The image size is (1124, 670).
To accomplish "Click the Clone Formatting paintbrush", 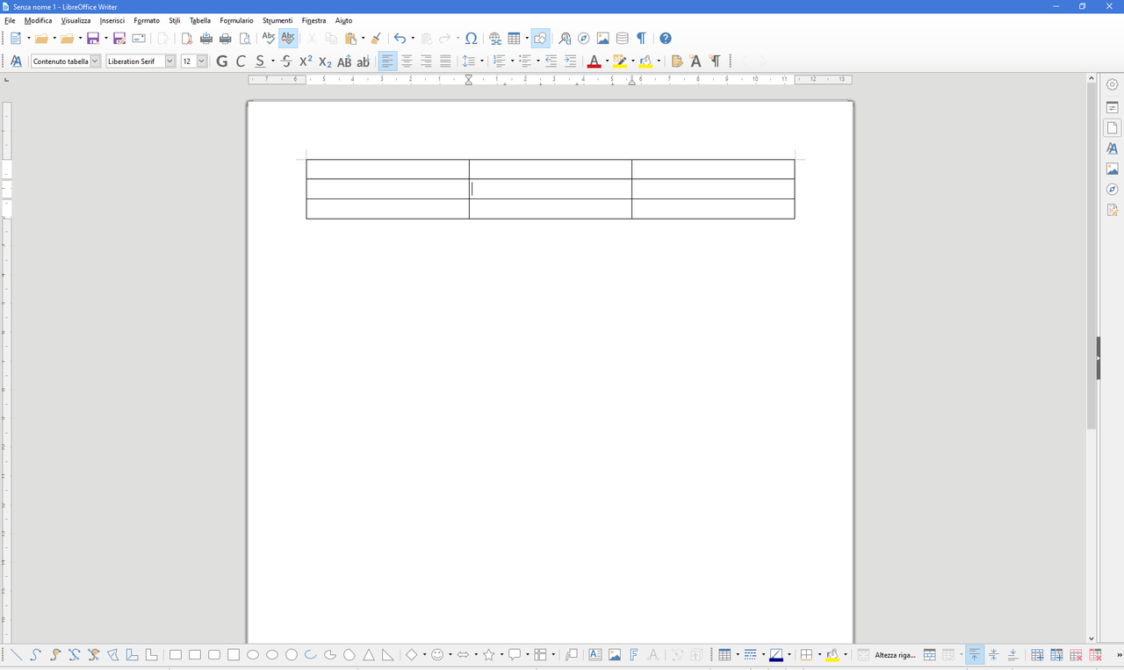I will (x=376, y=39).
